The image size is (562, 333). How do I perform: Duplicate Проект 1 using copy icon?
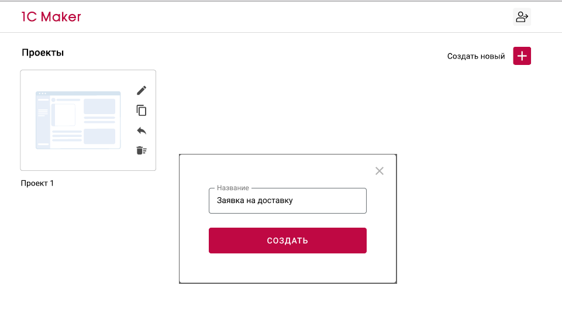coord(141,110)
